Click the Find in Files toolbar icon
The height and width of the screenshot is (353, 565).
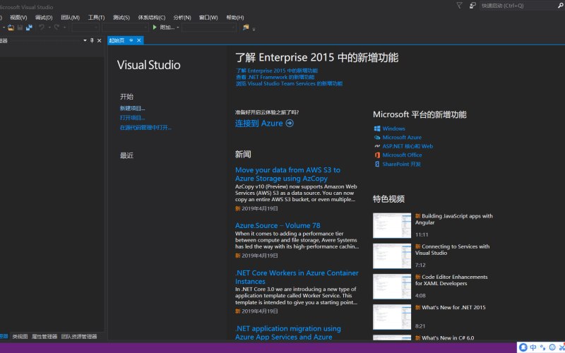[x=246, y=28]
